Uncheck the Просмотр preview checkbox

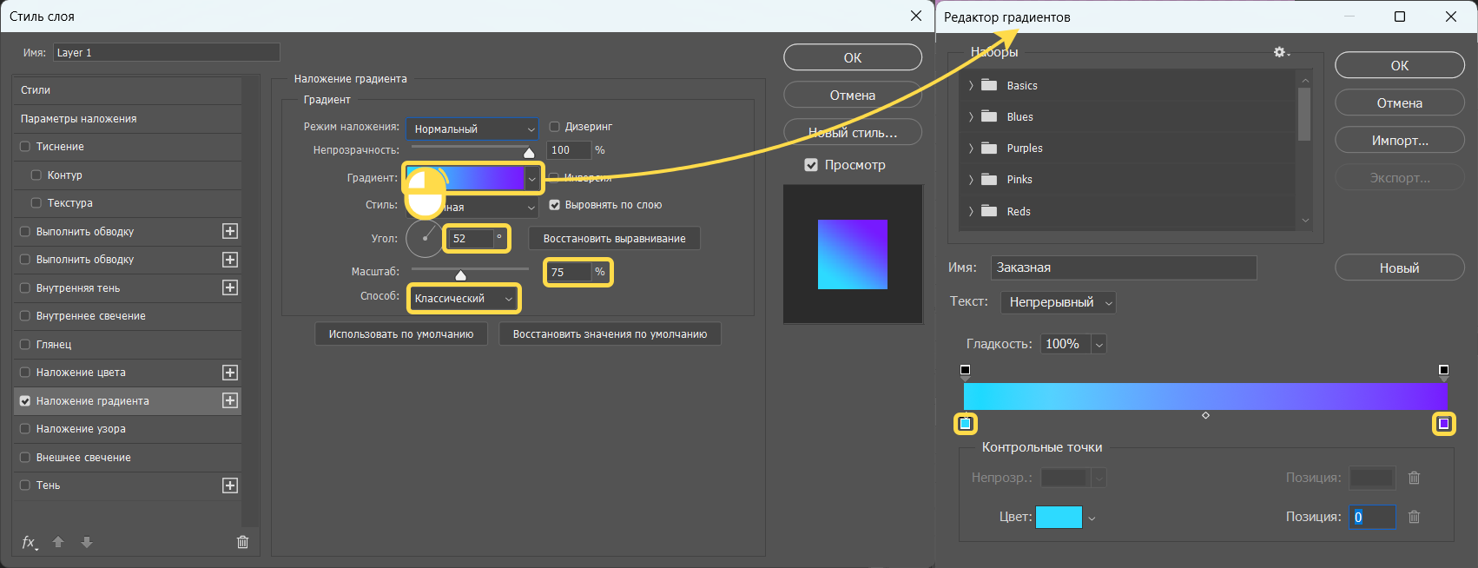(x=811, y=165)
